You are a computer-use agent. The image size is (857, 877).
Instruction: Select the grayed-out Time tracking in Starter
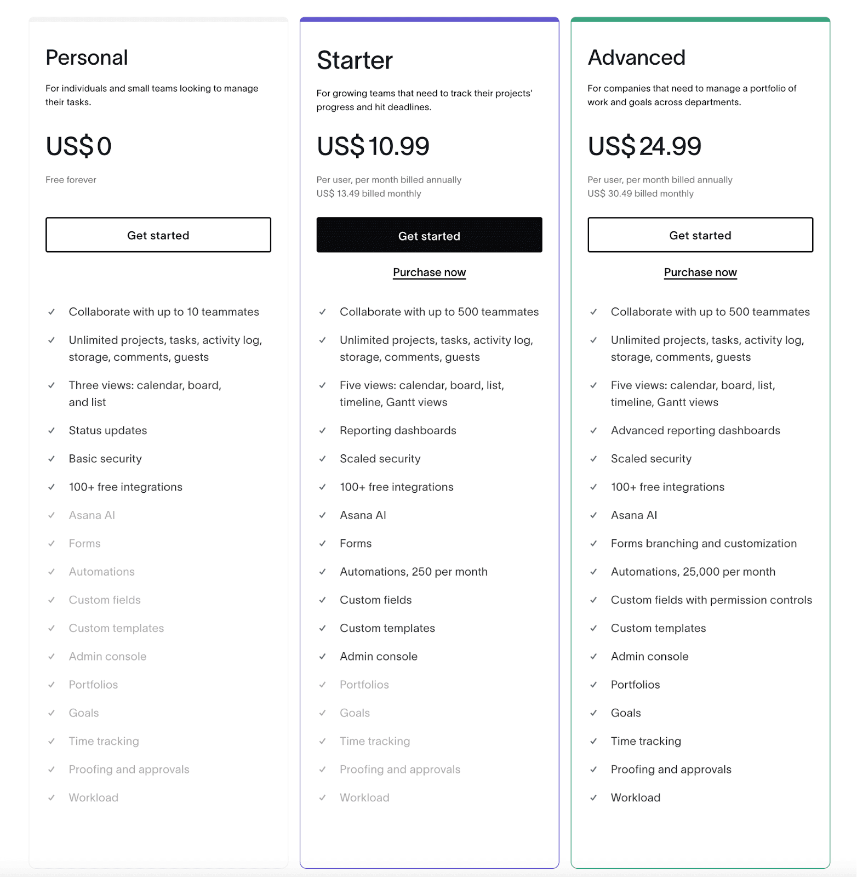pyautogui.click(x=374, y=741)
